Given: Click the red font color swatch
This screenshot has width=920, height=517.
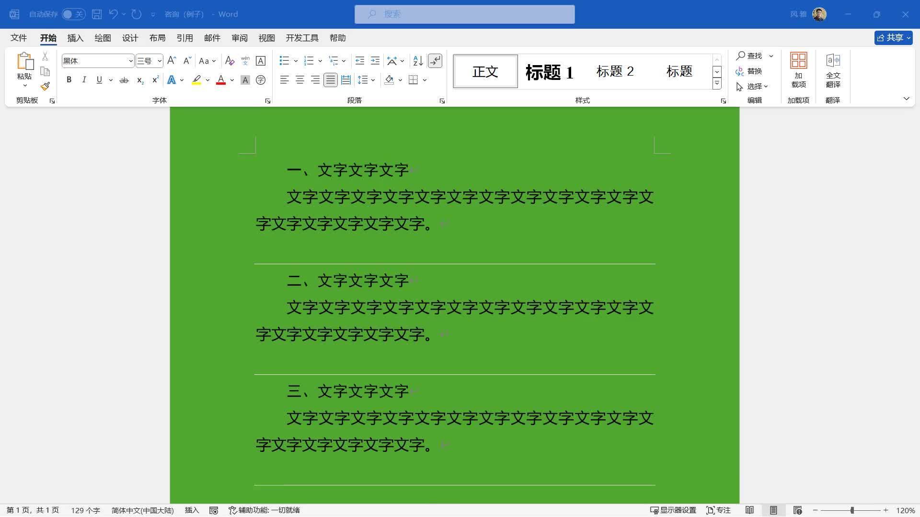Looking at the screenshot, I should [x=220, y=79].
